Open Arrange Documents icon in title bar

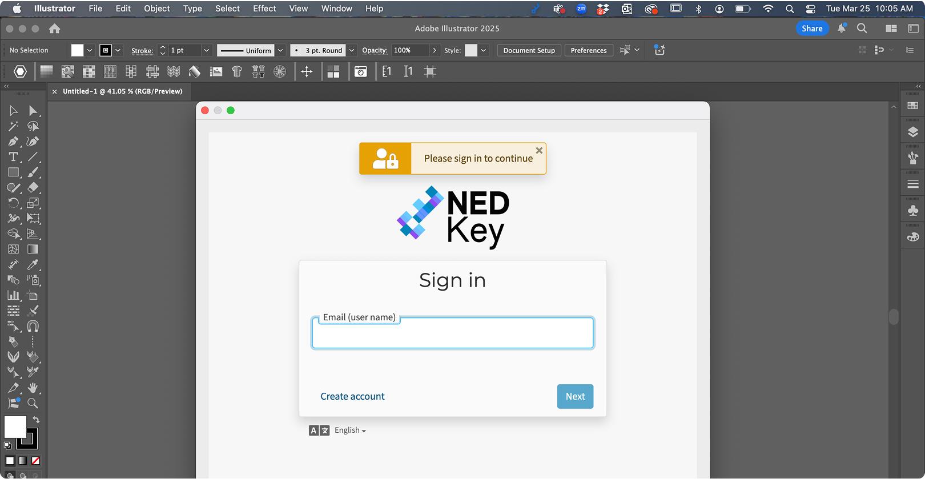coord(891,28)
